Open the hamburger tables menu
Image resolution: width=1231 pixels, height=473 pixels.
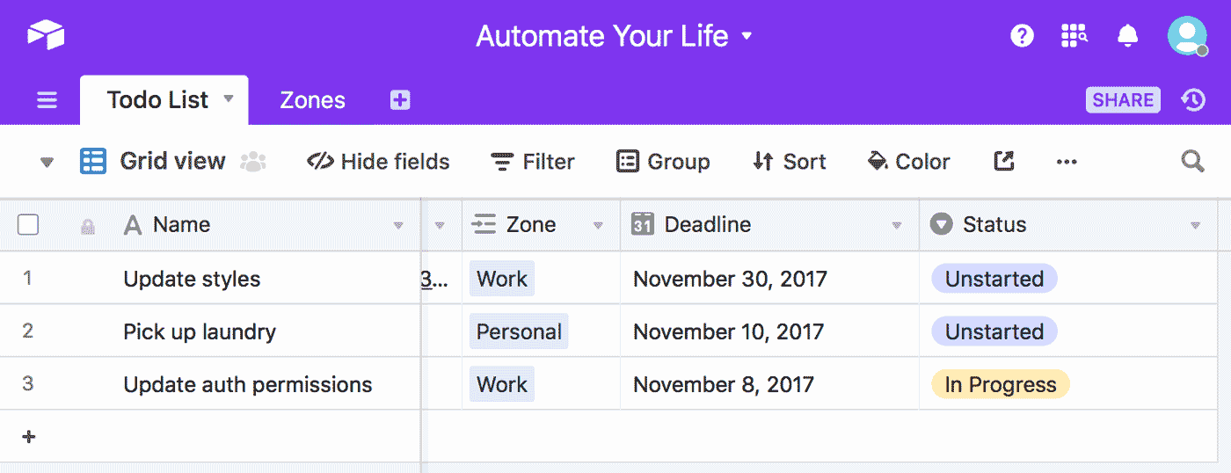pyautogui.click(x=47, y=100)
